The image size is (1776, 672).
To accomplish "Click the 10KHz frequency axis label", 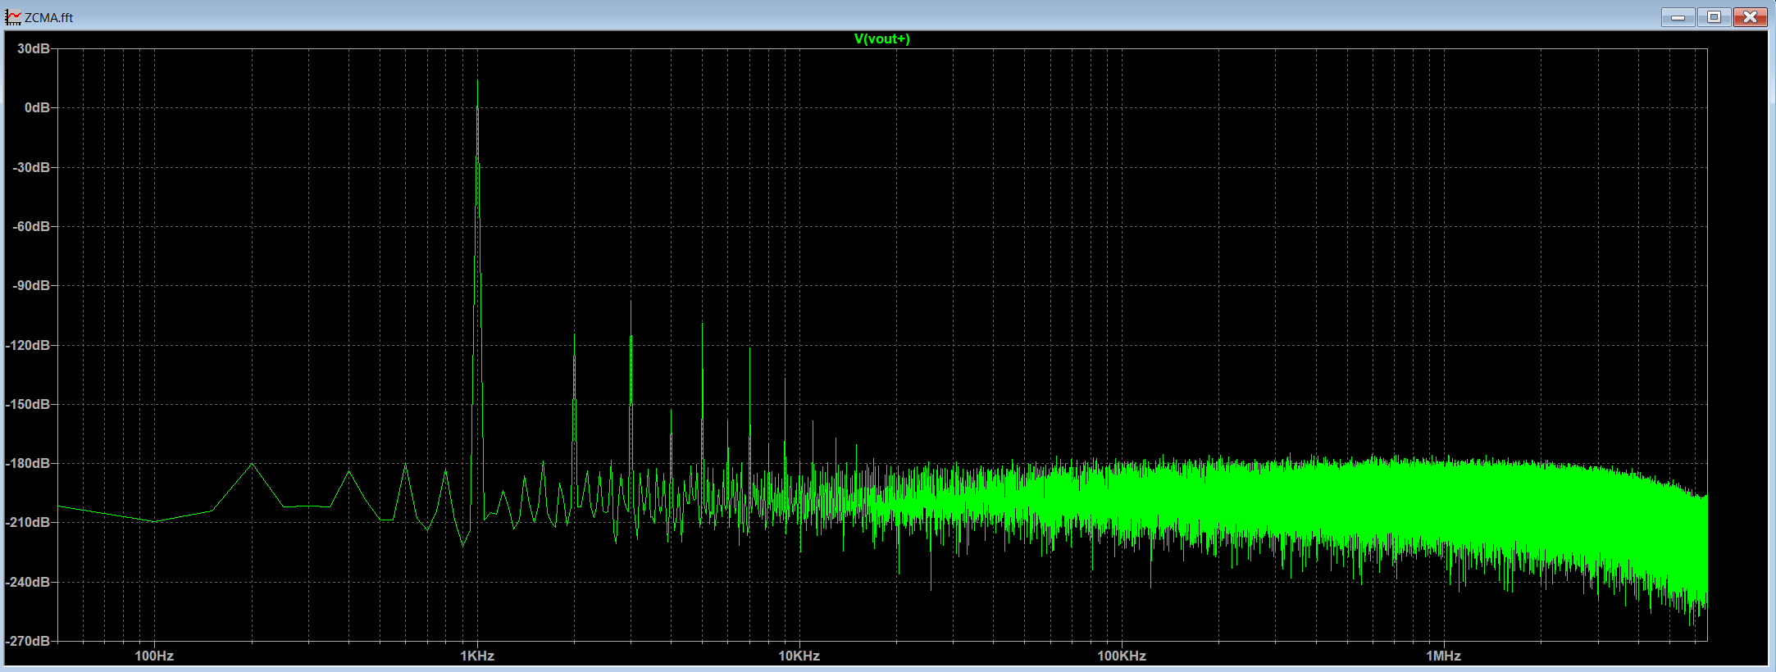I will tap(799, 656).
